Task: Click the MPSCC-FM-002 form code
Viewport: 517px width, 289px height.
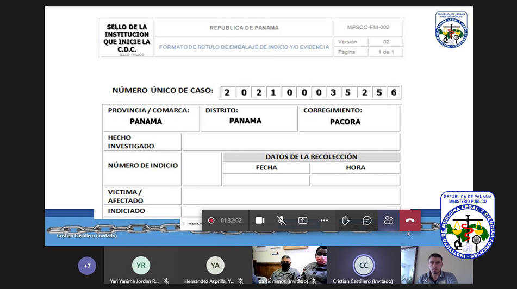Action: tap(368, 27)
